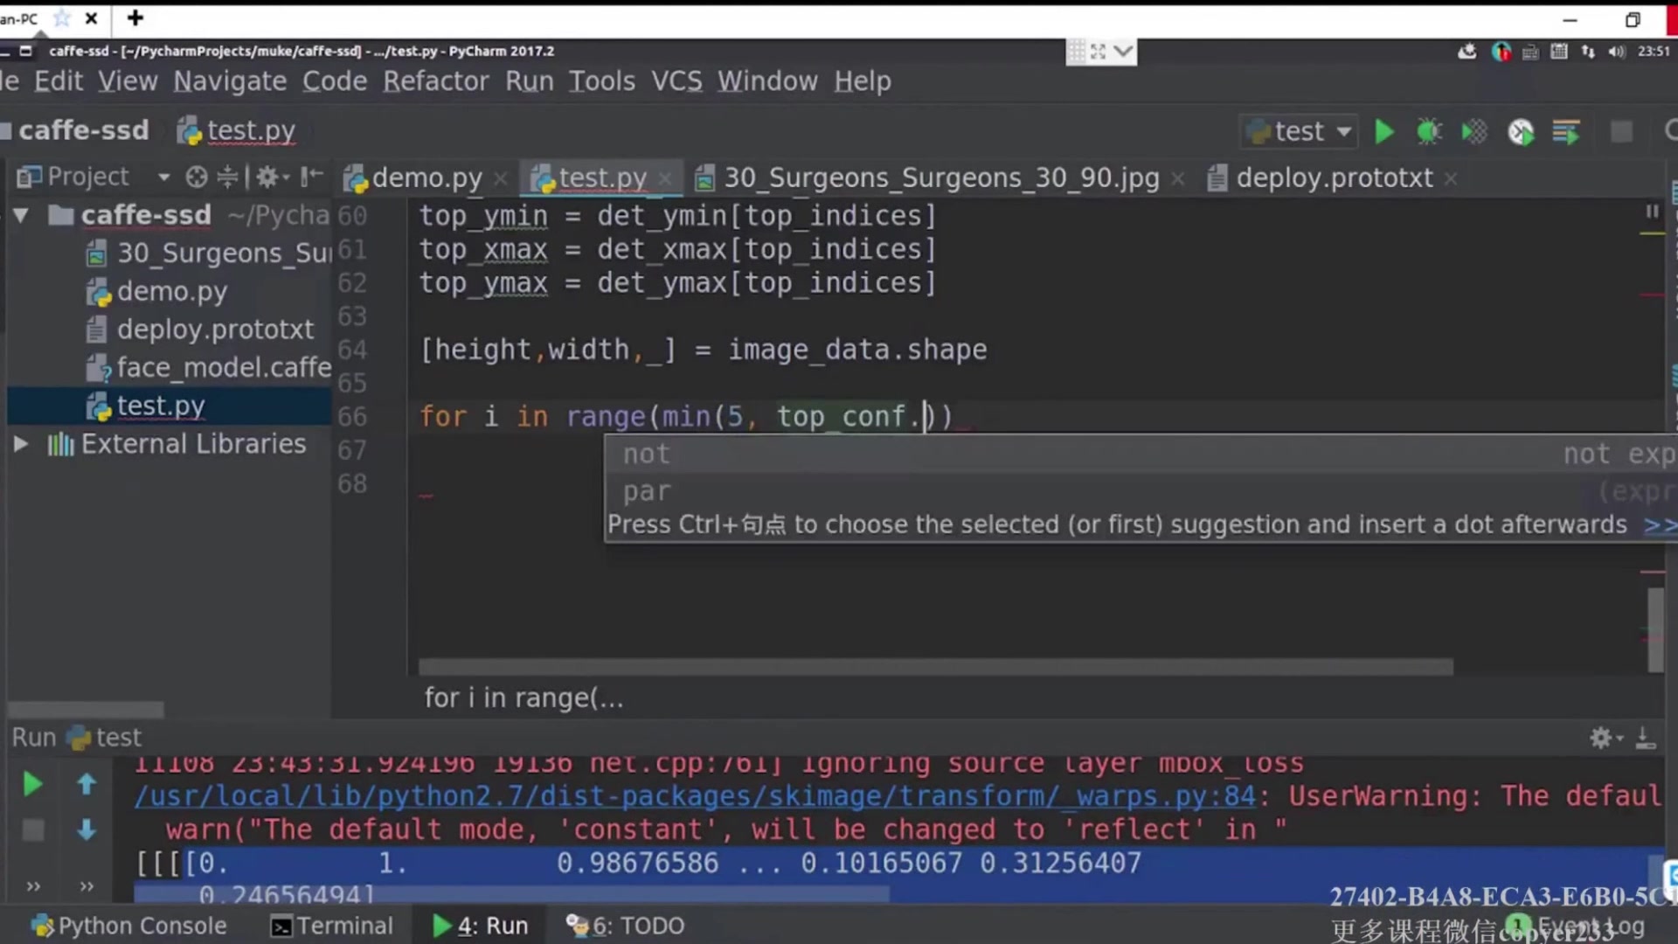Stop process in Run panel sidebar
Screen dimensions: 1678x944
pyautogui.click(x=32, y=830)
